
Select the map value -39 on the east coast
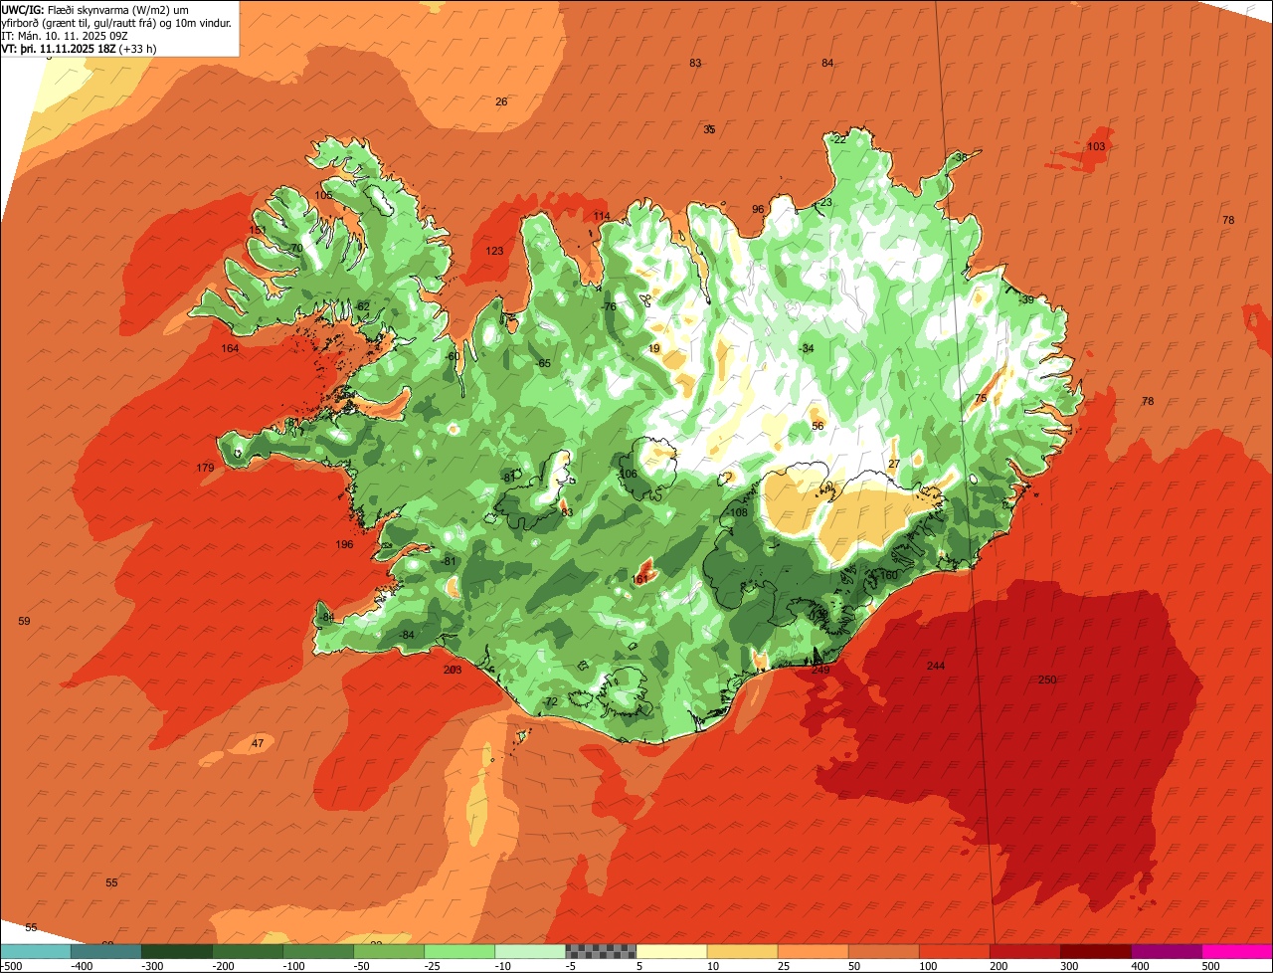(x=1026, y=299)
